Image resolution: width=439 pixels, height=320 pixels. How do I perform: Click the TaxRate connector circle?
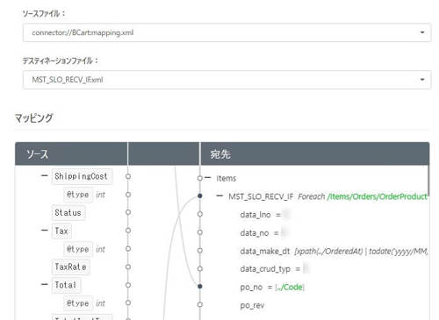coord(128,267)
